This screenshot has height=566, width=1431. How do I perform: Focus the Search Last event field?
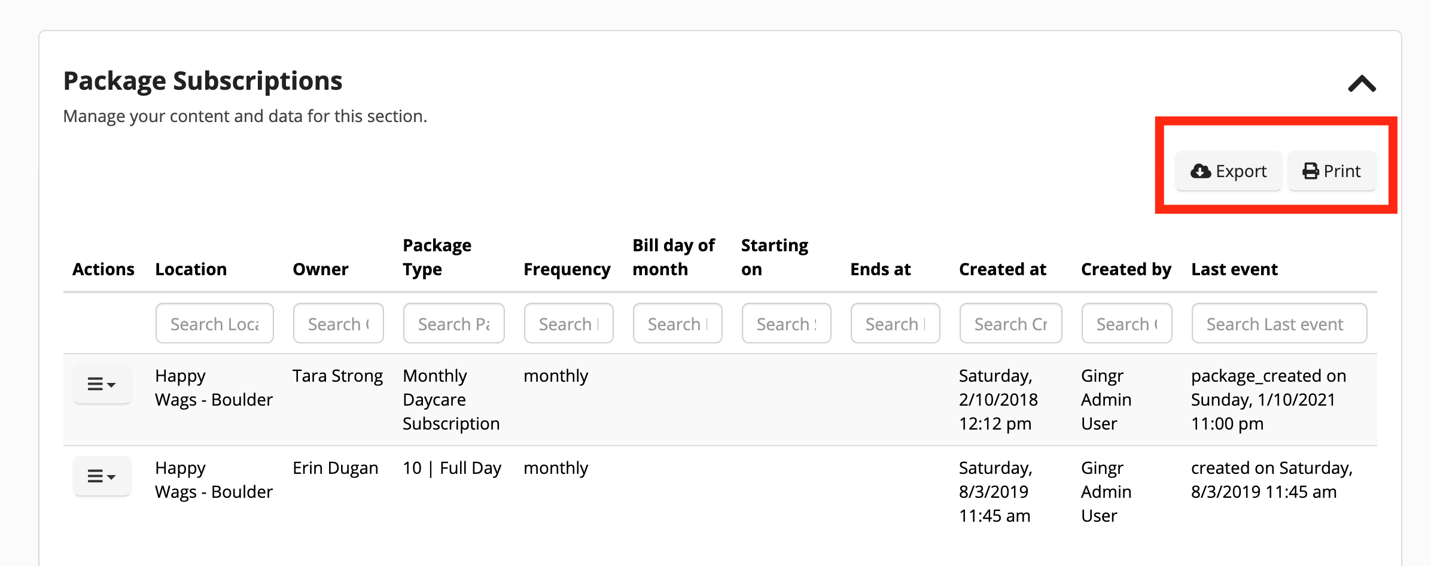pyautogui.click(x=1280, y=323)
